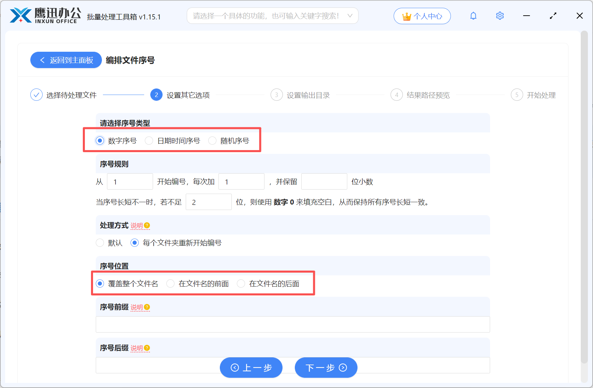Open the function search dropdown
Viewport: 593px width, 388px height.
(x=272, y=16)
